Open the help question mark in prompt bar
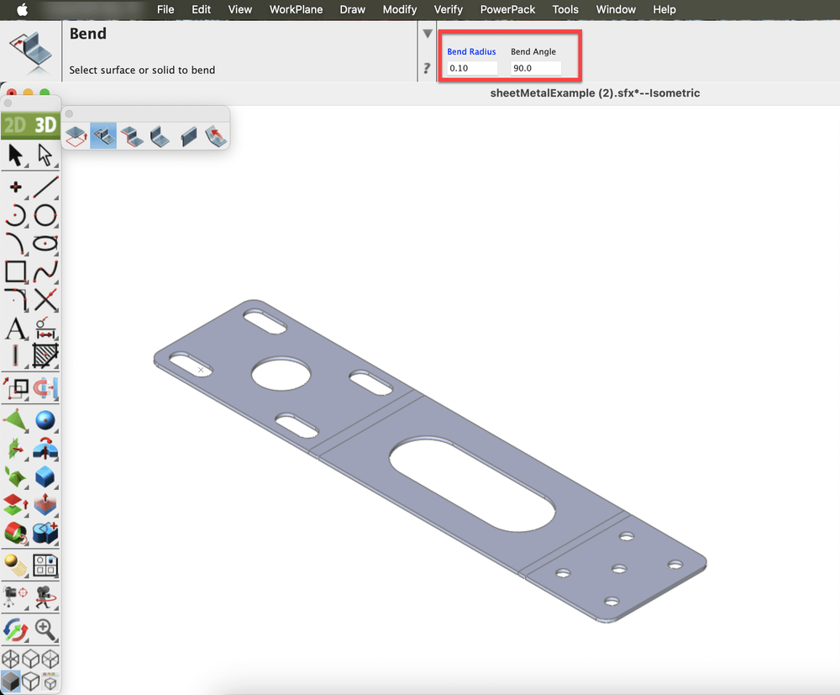The height and width of the screenshot is (695, 840). [428, 69]
